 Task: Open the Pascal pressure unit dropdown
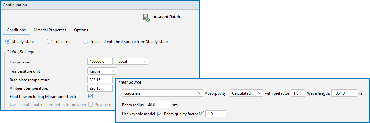(131, 61)
